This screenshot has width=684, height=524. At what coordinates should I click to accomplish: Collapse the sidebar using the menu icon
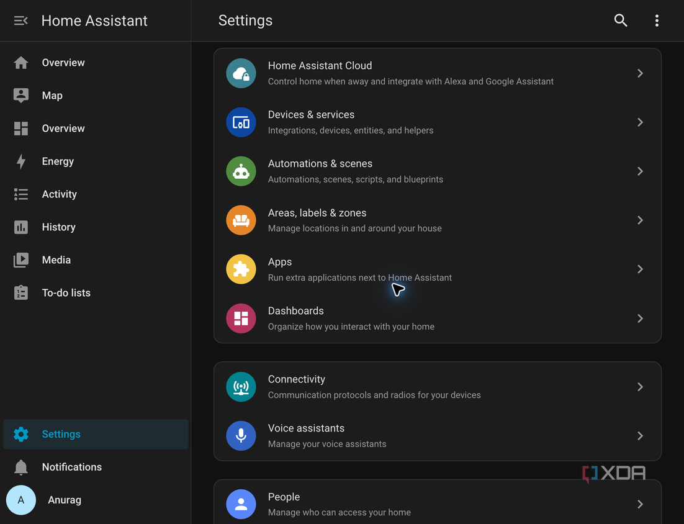click(20, 20)
